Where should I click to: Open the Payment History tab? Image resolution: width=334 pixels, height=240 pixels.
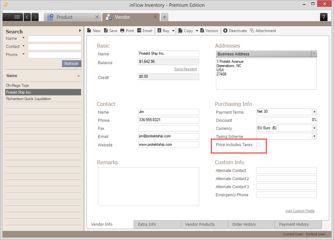298,224
